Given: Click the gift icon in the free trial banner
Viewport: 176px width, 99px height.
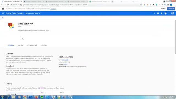Looking at the screenshot, I should pos(3,9).
